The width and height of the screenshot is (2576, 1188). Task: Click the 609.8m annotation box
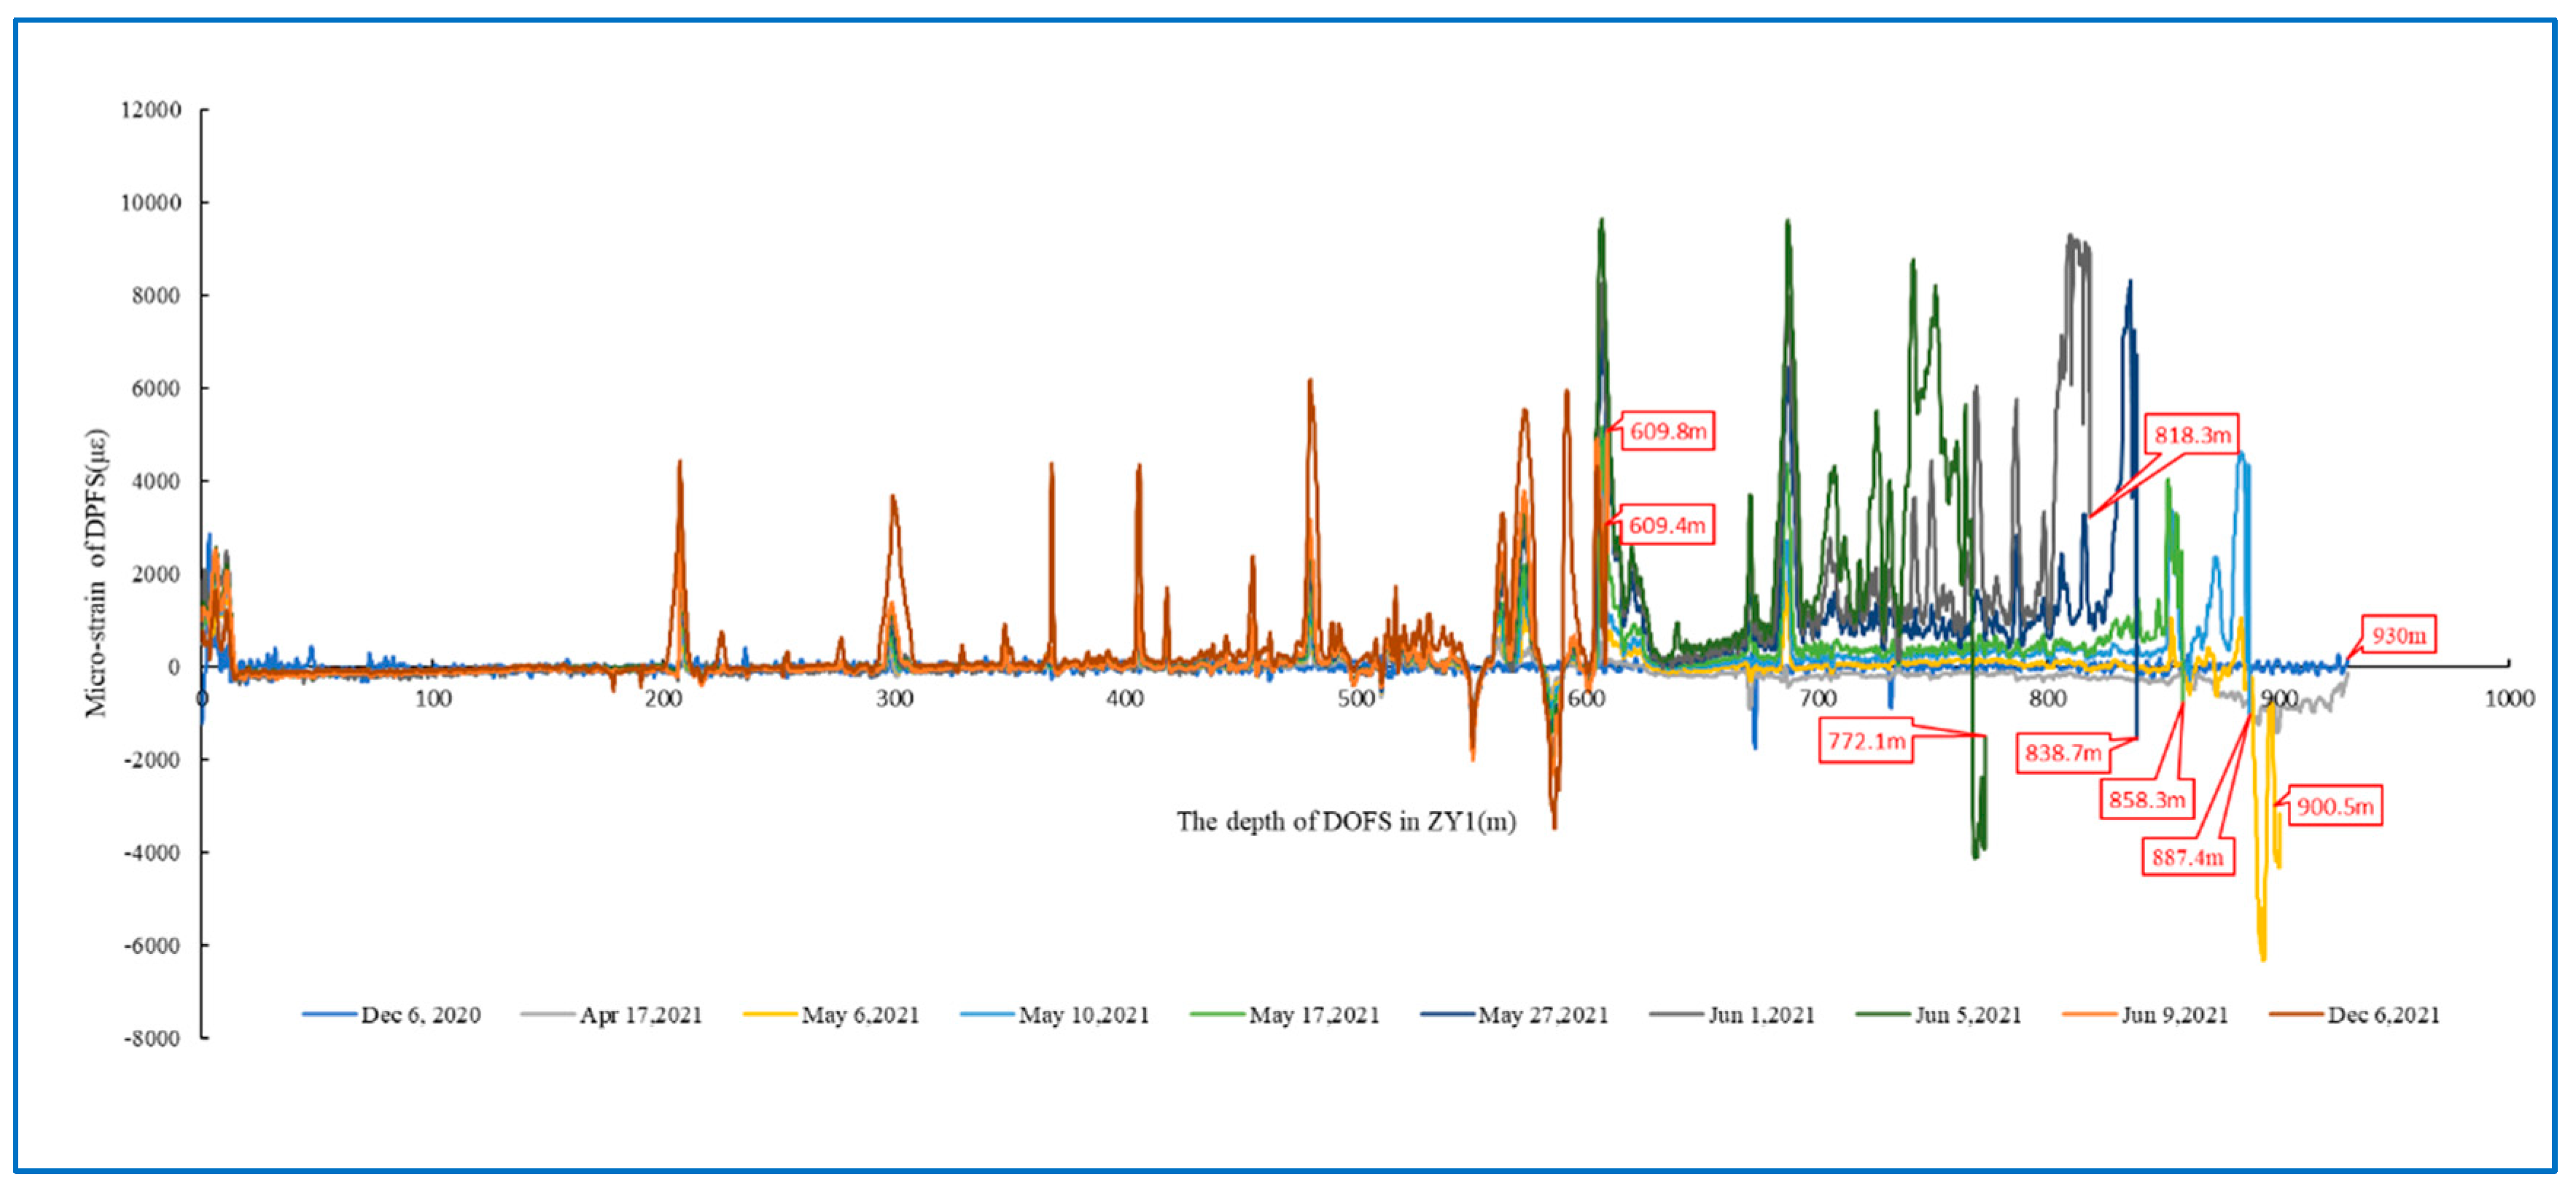point(1667,431)
